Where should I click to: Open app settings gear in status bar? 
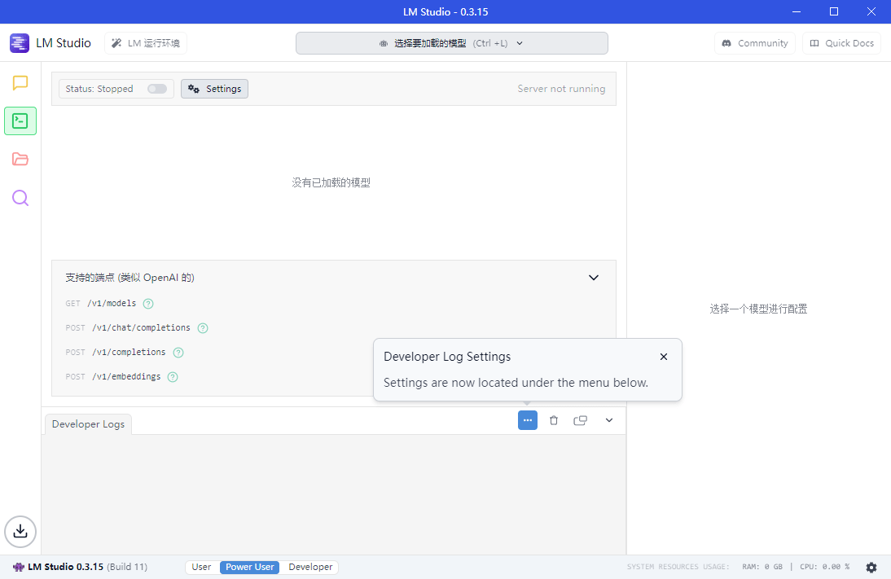[x=871, y=567]
